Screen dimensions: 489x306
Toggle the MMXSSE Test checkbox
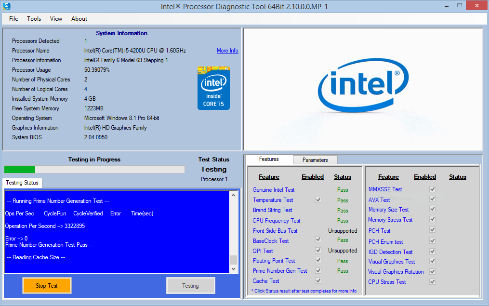click(x=432, y=189)
